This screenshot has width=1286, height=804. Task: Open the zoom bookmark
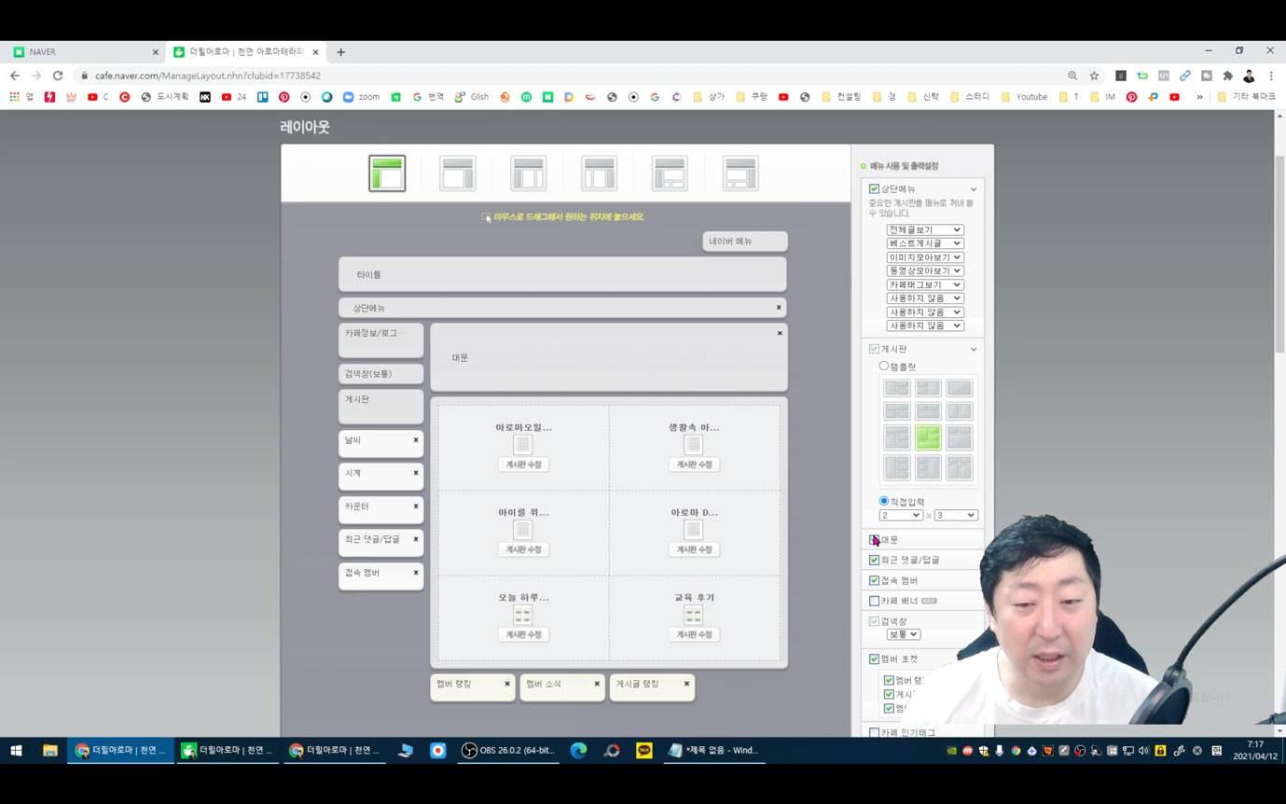point(362,97)
